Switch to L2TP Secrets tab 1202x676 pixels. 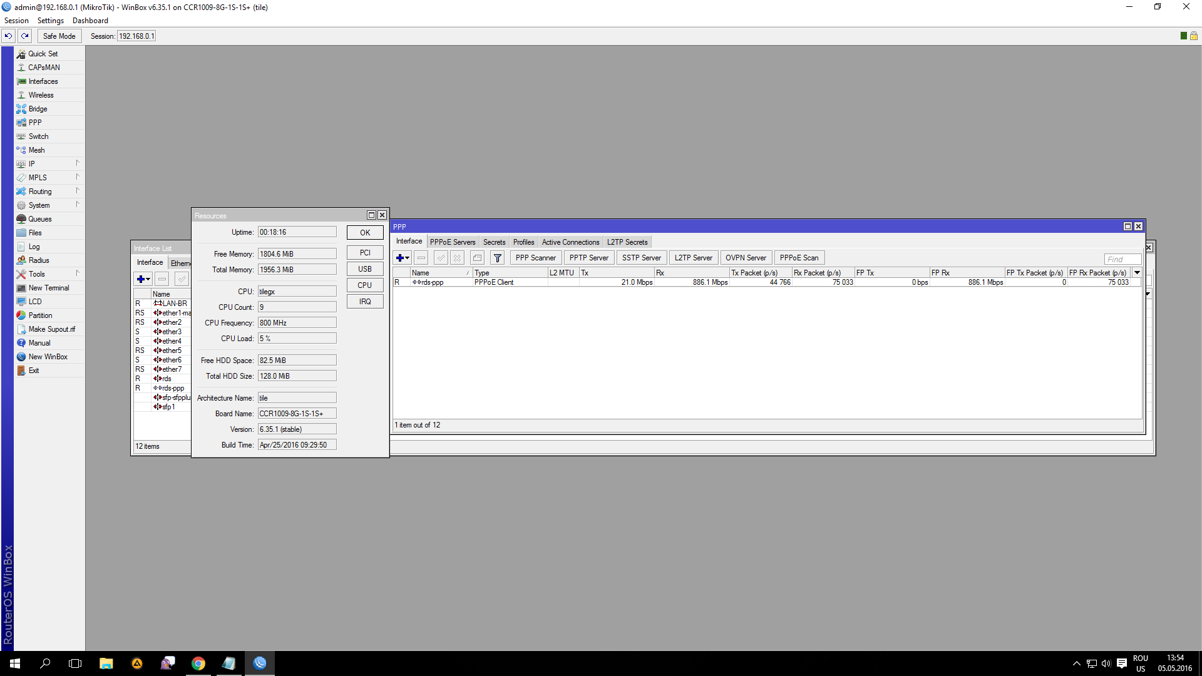(x=627, y=242)
